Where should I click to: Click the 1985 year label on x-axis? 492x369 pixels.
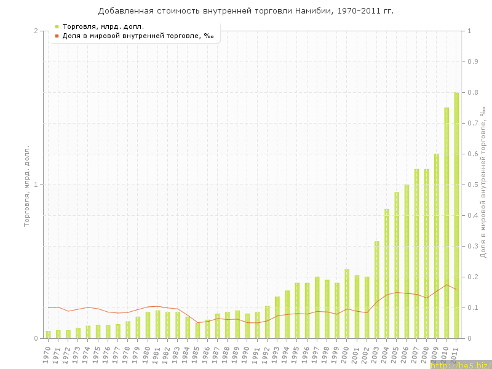pyautogui.click(x=196, y=355)
